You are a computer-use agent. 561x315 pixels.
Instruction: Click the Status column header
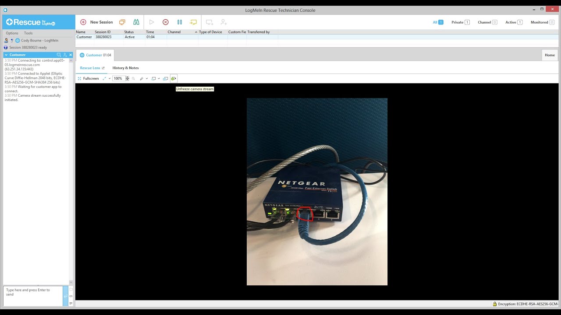point(134,32)
